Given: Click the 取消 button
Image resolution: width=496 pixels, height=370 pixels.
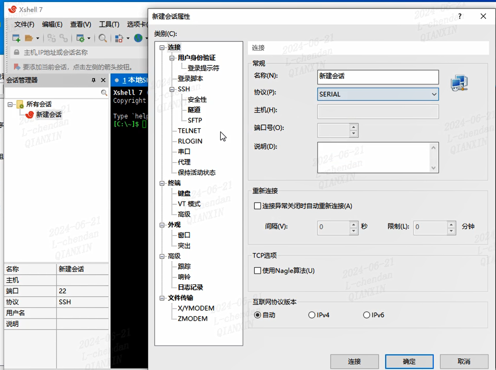Looking at the screenshot, I should 464,362.
